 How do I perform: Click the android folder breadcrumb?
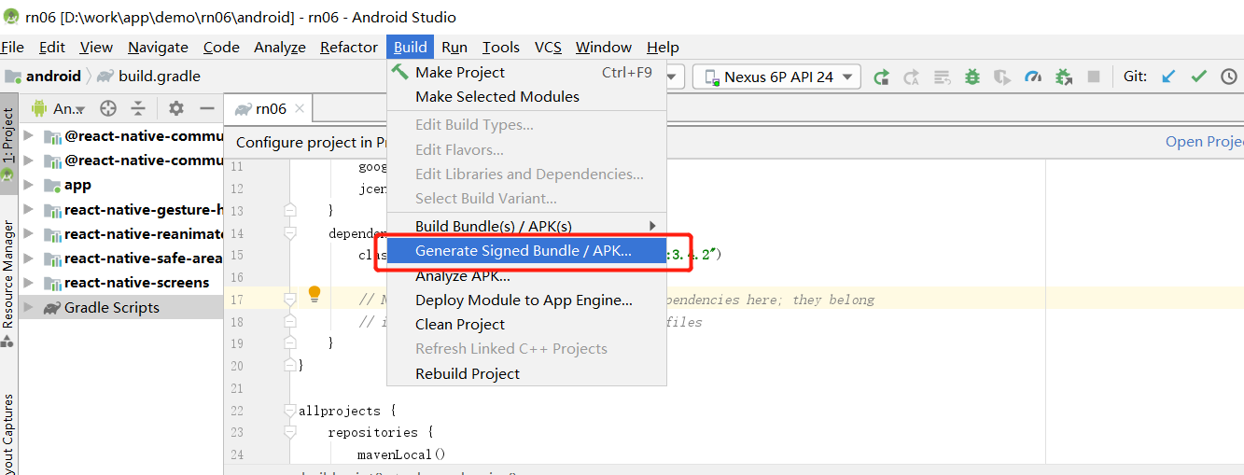pos(43,77)
